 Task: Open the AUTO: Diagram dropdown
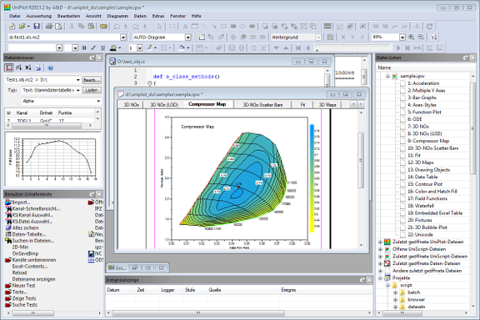[188, 37]
